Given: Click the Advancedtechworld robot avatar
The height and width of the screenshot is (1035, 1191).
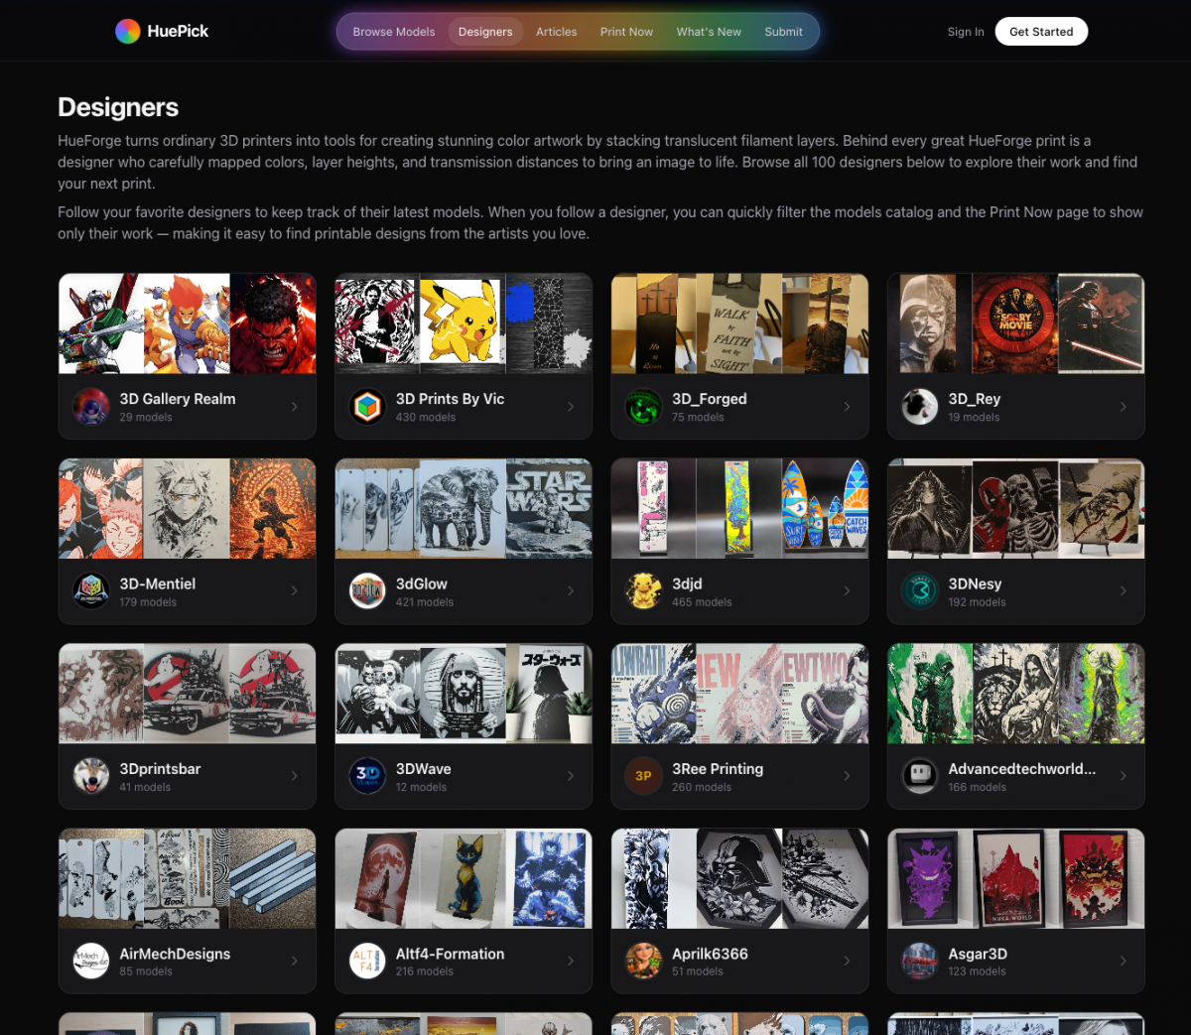Looking at the screenshot, I should [x=920, y=776].
